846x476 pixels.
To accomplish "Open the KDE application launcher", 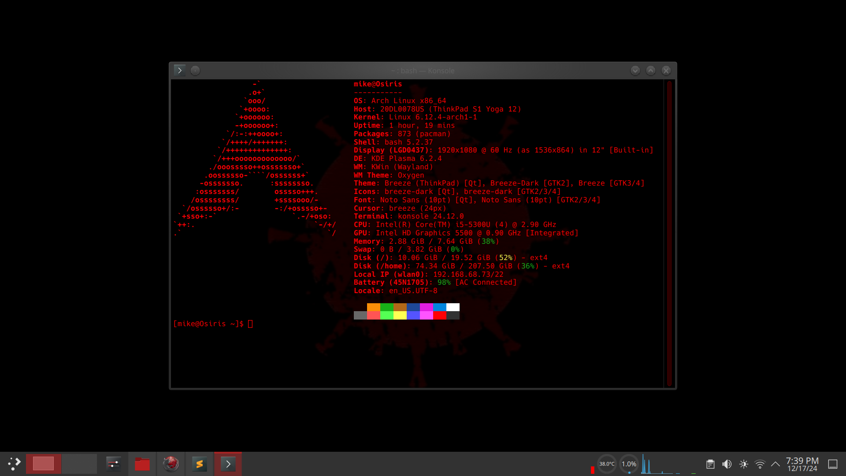I will (14, 464).
